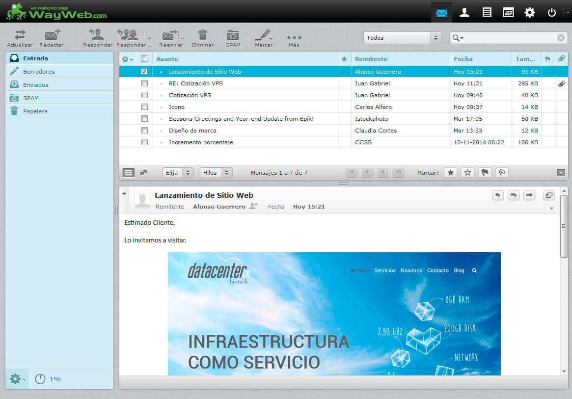Mark selected as starred (filled star)
The height and width of the screenshot is (399, 572).
451,173
